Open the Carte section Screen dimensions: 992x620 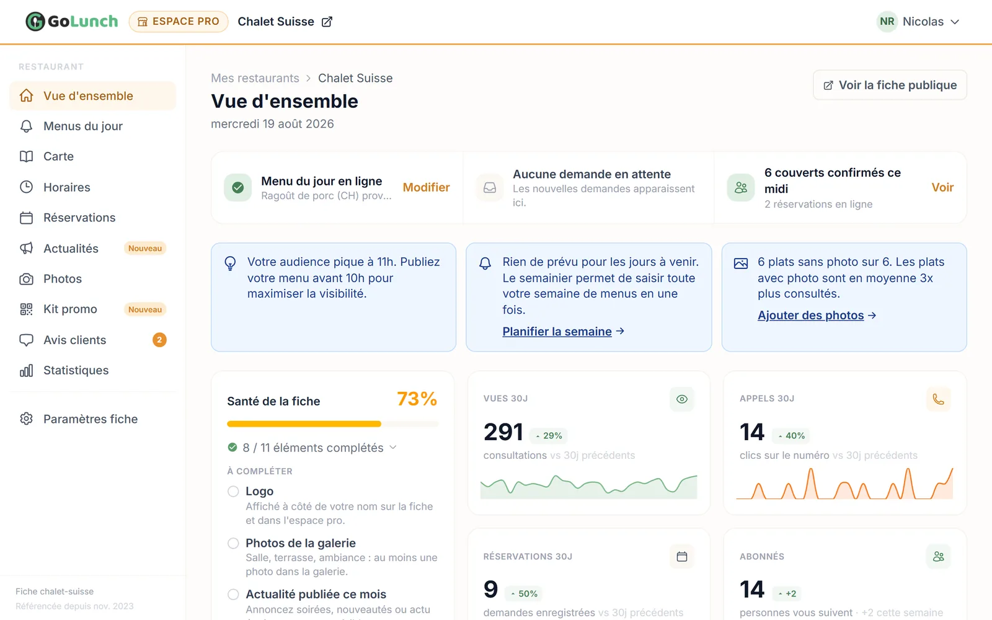point(93,156)
